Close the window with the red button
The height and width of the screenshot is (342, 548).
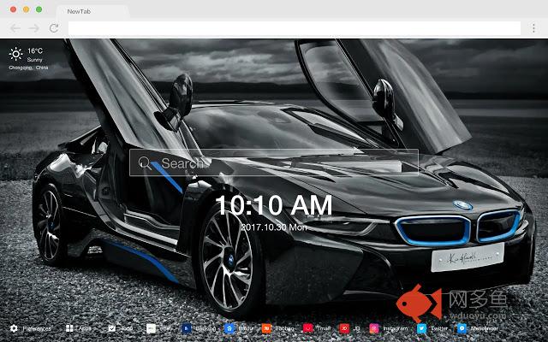point(14,9)
